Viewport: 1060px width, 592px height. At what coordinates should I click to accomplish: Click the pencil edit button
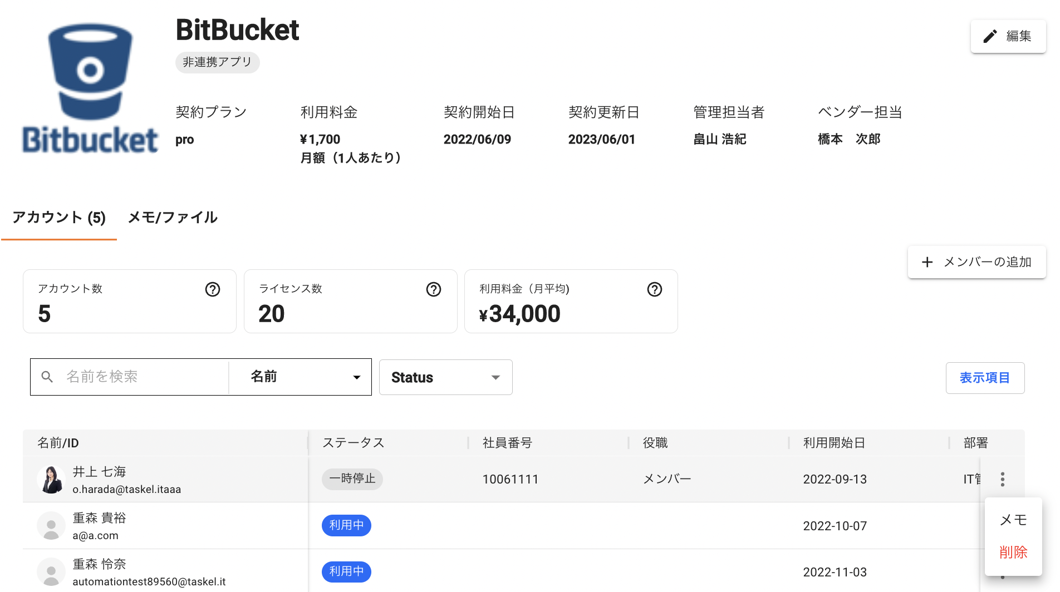[x=1008, y=37]
